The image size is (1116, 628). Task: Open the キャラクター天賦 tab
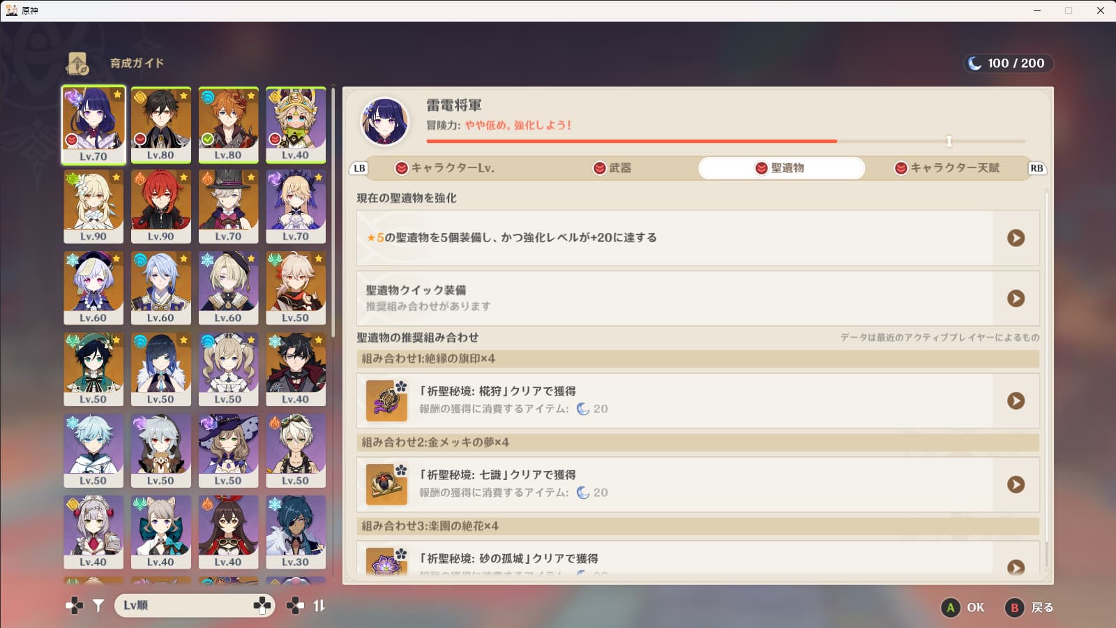coord(947,168)
